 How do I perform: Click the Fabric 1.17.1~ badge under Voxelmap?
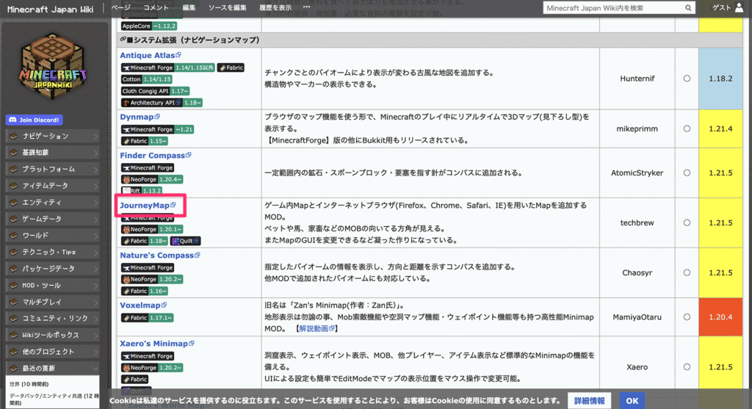(x=147, y=318)
